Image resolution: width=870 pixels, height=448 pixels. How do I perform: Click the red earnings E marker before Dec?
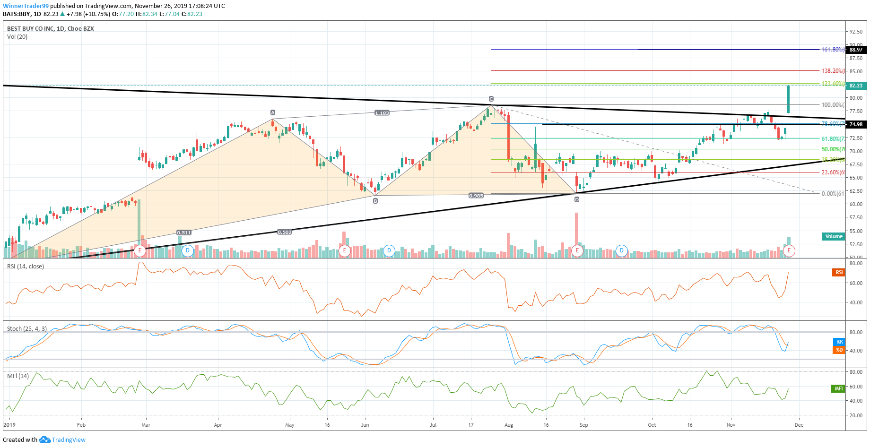pos(789,250)
